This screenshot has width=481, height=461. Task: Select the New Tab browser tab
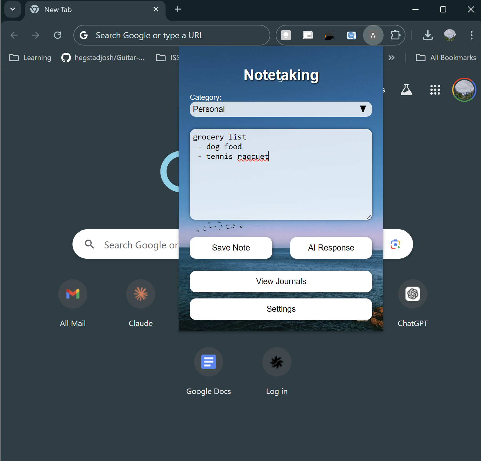point(95,10)
